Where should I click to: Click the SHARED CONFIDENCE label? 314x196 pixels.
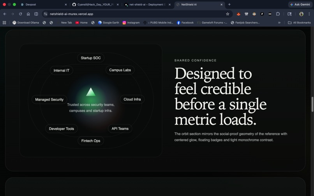pyautogui.click(x=195, y=60)
